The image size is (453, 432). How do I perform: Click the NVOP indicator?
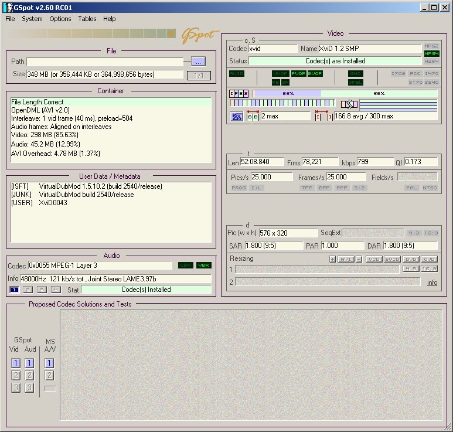(280, 73)
